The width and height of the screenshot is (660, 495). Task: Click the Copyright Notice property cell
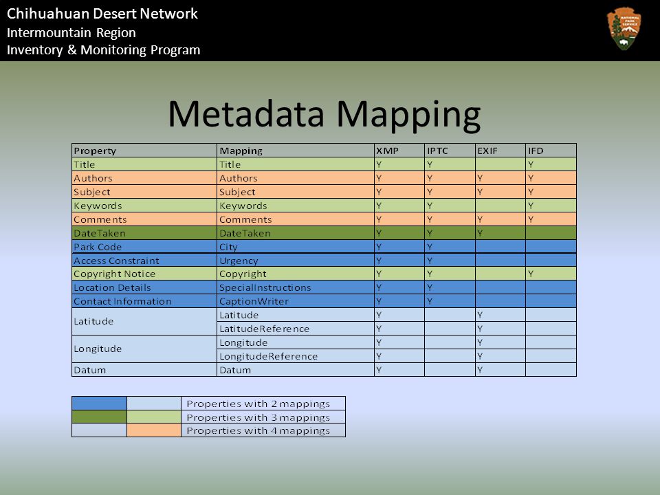point(144,274)
